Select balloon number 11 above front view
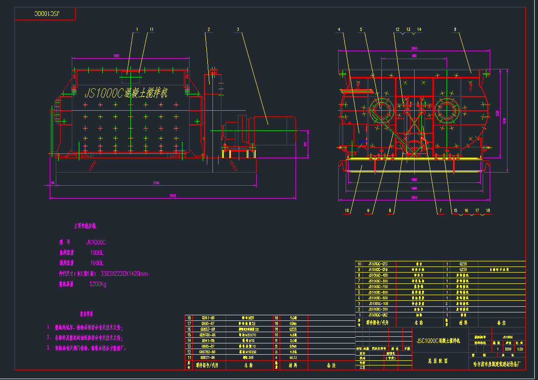 [x=151, y=28]
